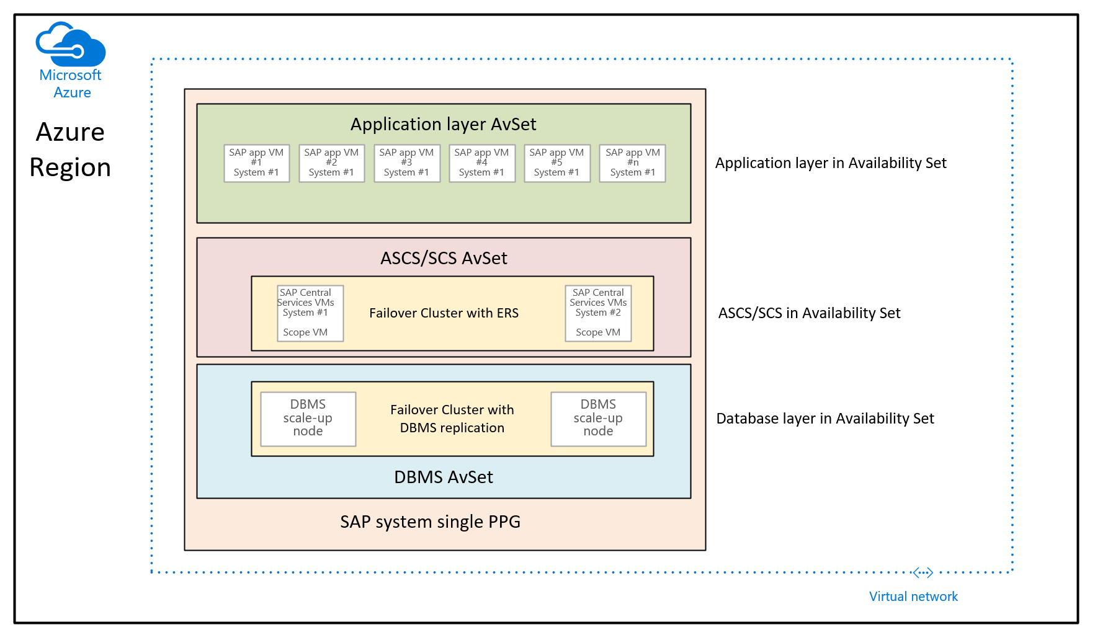Image resolution: width=1095 pixels, height=640 pixels.
Task: Select the right DBMS scale-up node
Action: [599, 419]
